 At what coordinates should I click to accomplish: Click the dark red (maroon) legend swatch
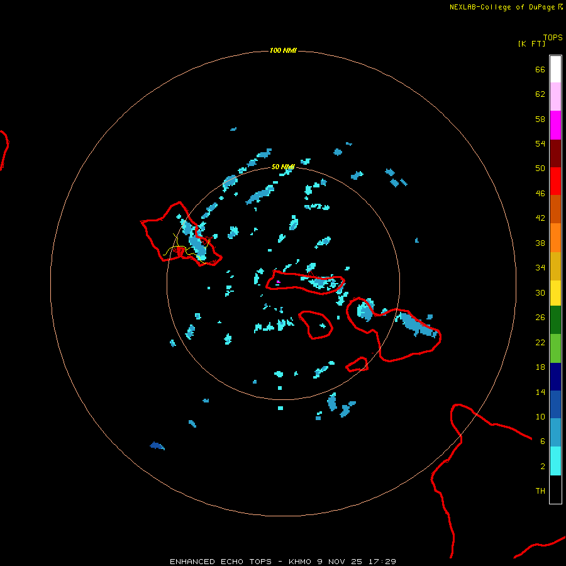[555, 153]
